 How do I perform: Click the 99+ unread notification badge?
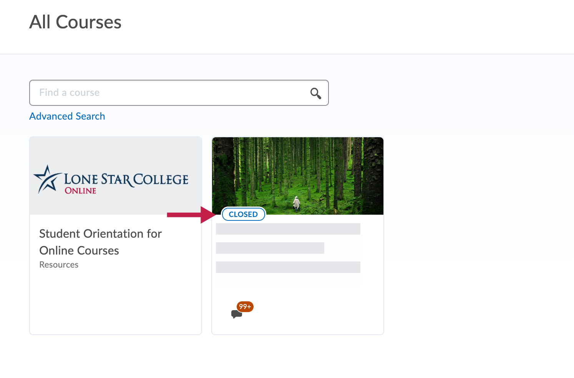[245, 307]
